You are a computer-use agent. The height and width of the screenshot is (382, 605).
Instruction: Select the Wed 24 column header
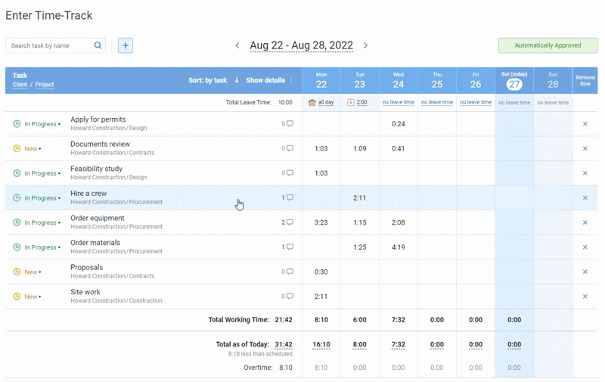tap(399, 81)
